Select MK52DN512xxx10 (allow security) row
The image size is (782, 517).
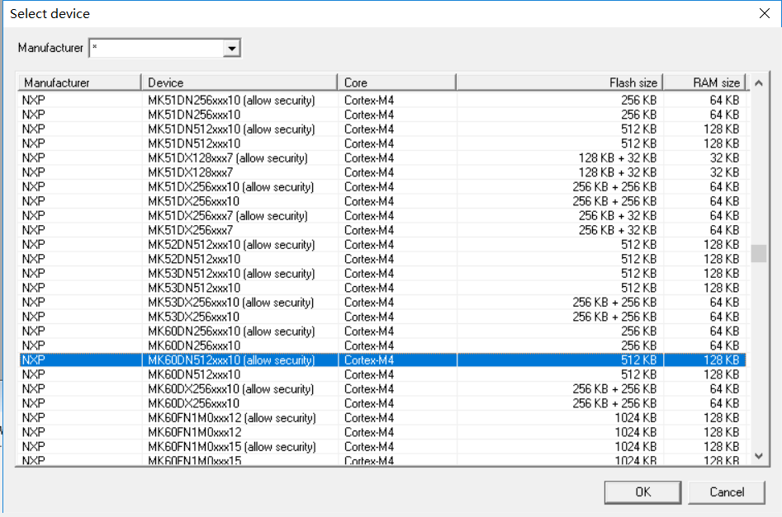tap(382, 245)
